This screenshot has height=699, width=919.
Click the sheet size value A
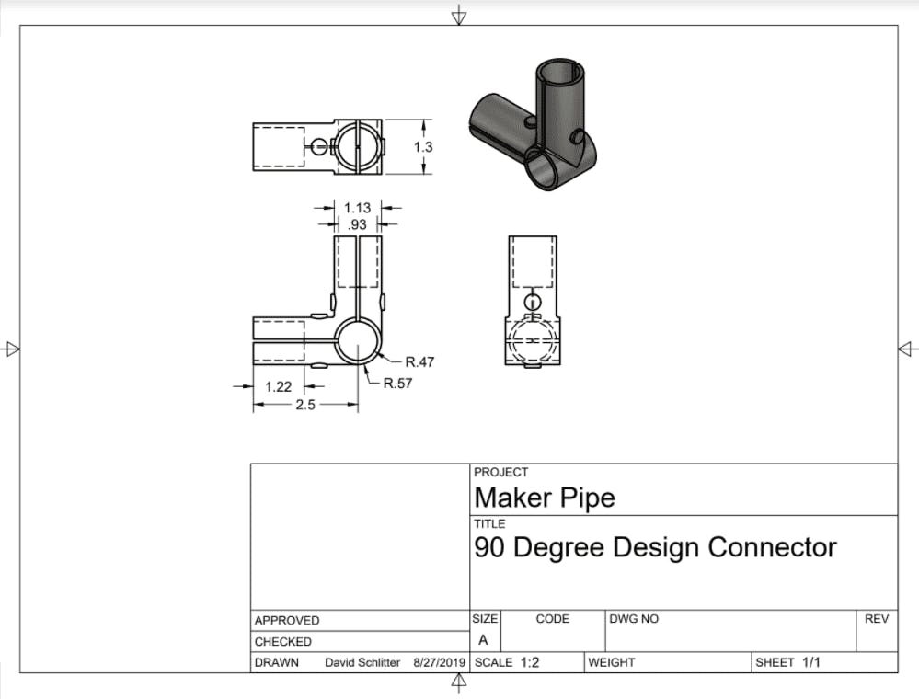[483, 640]
